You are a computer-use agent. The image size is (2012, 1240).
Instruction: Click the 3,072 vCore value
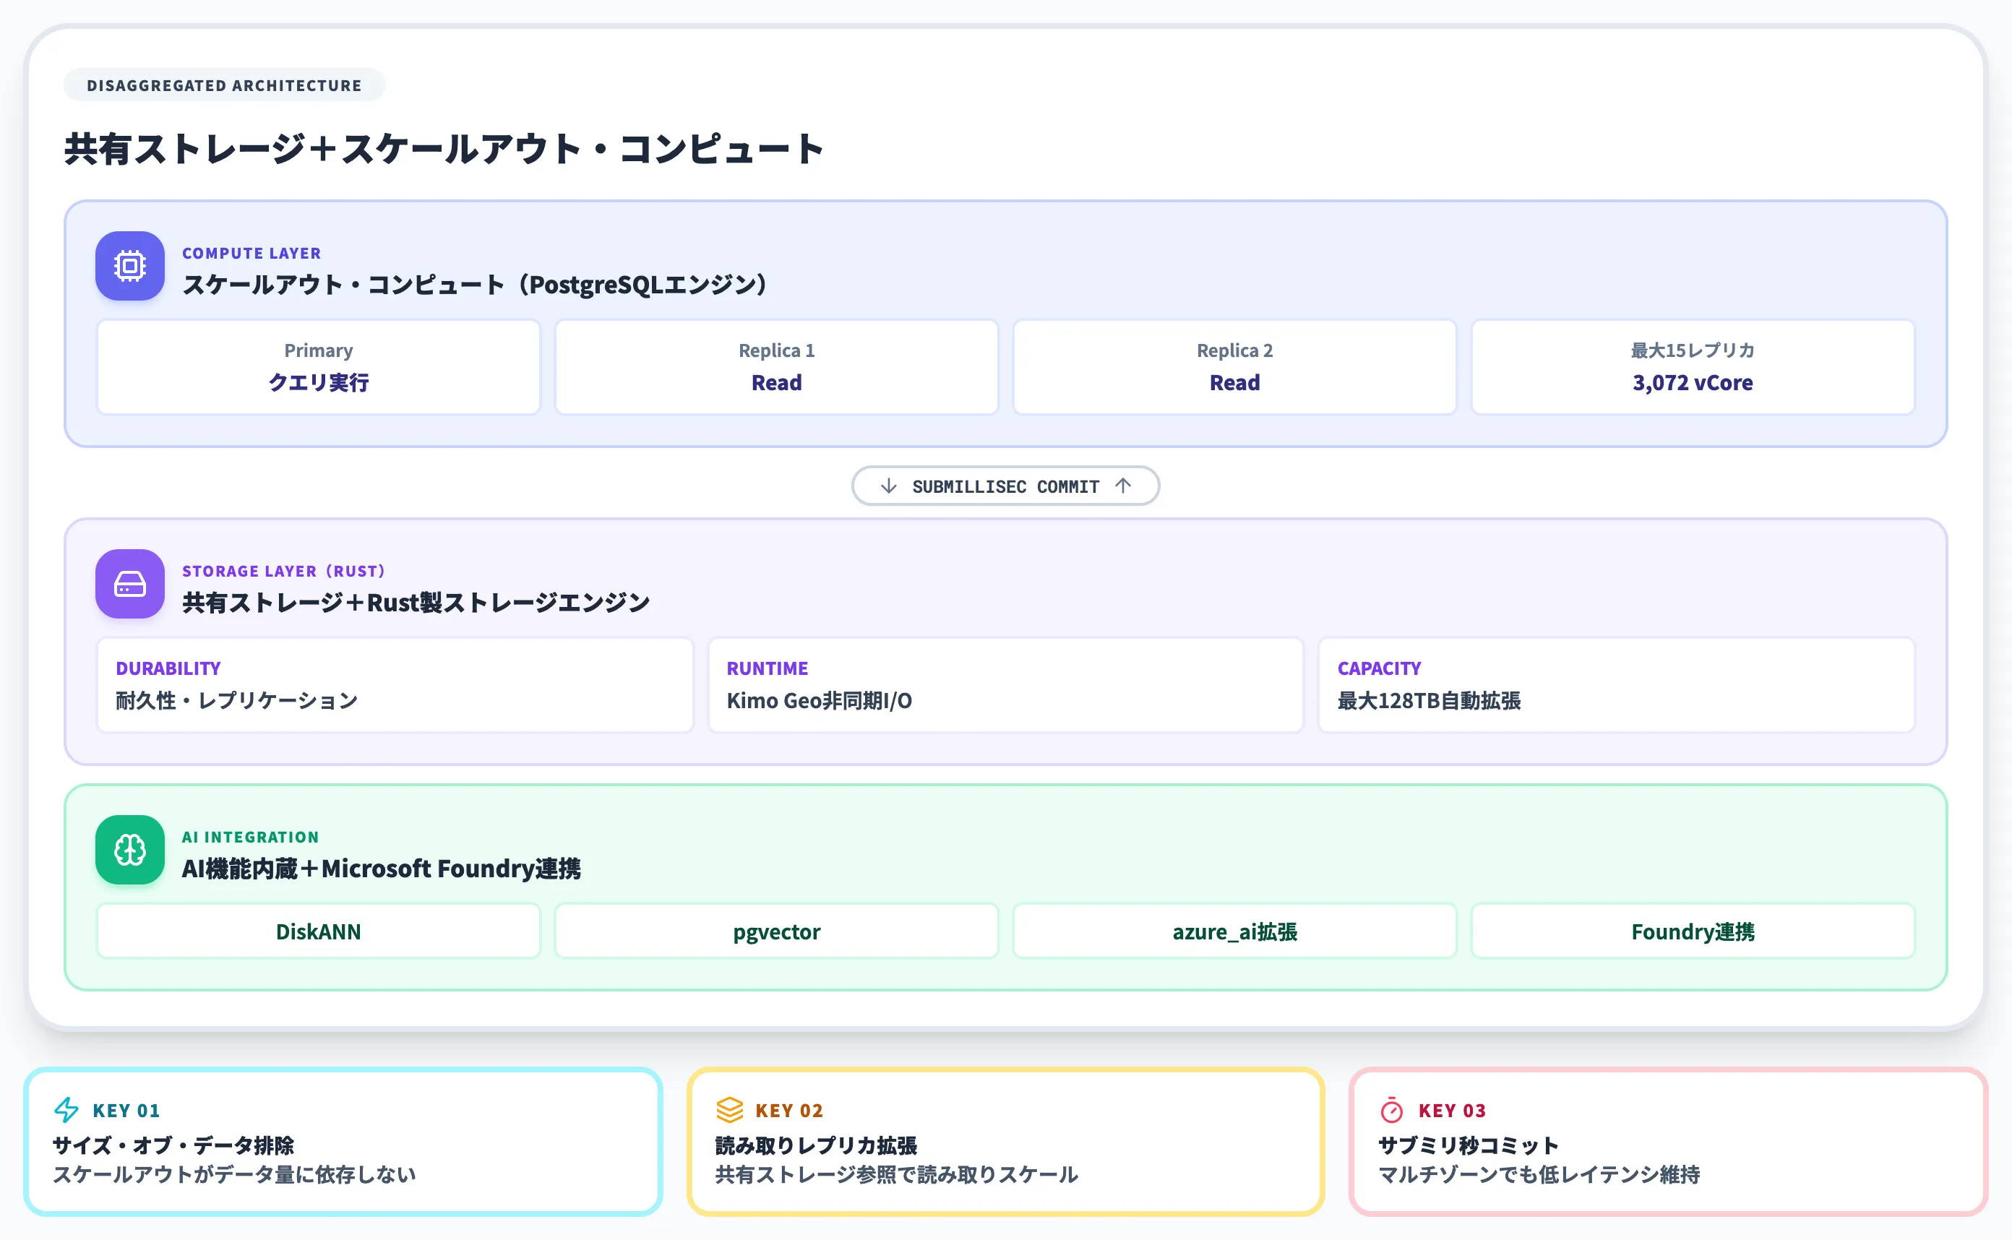click(x=1693, y=382)
